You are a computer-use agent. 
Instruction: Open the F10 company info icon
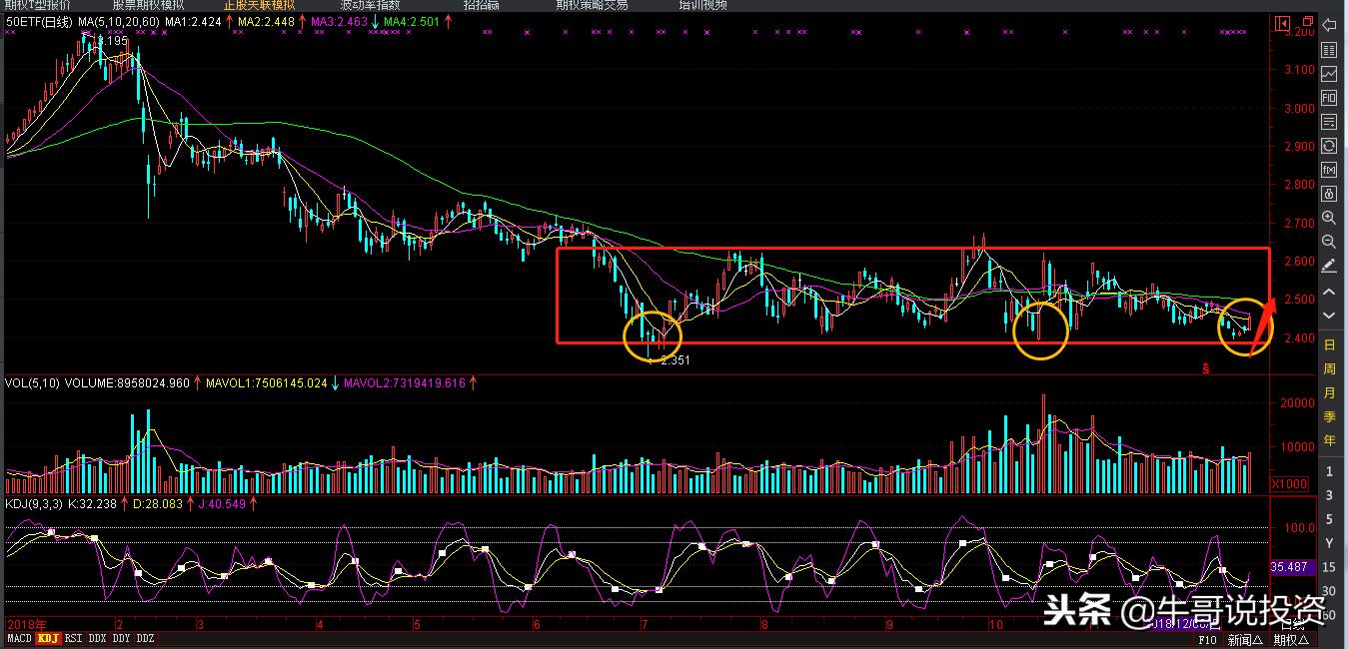(1329, 98)
